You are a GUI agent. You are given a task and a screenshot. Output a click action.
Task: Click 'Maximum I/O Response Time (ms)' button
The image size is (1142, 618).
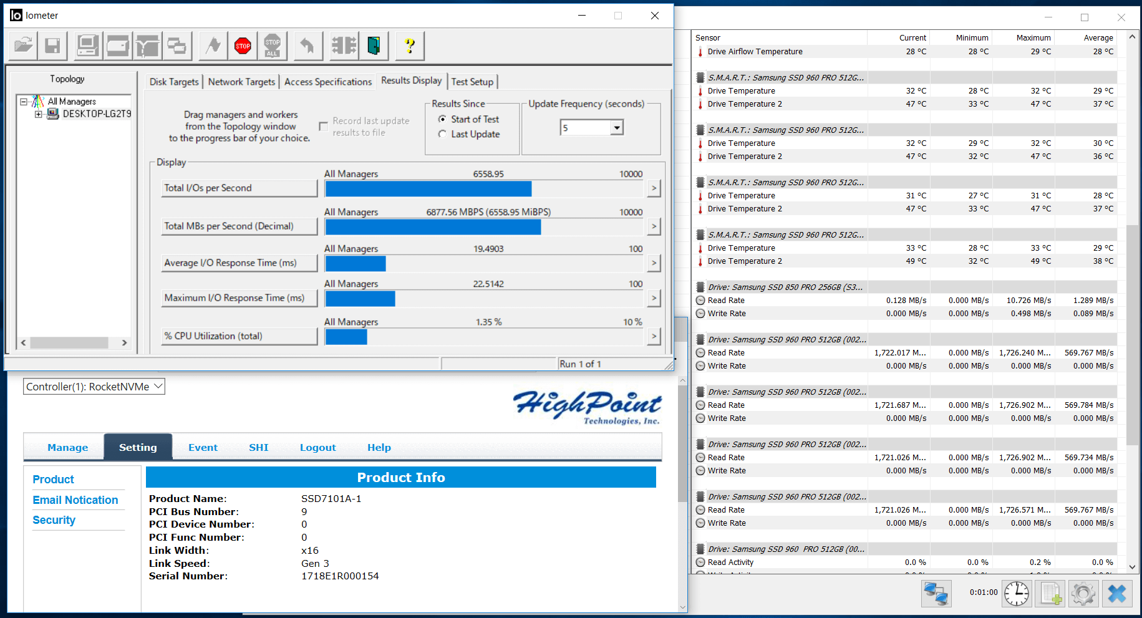(240, 298)
